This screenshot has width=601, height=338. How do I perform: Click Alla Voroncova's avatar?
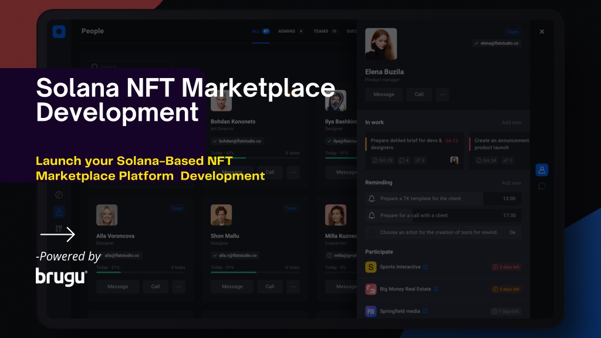click(x=107, y=215)
